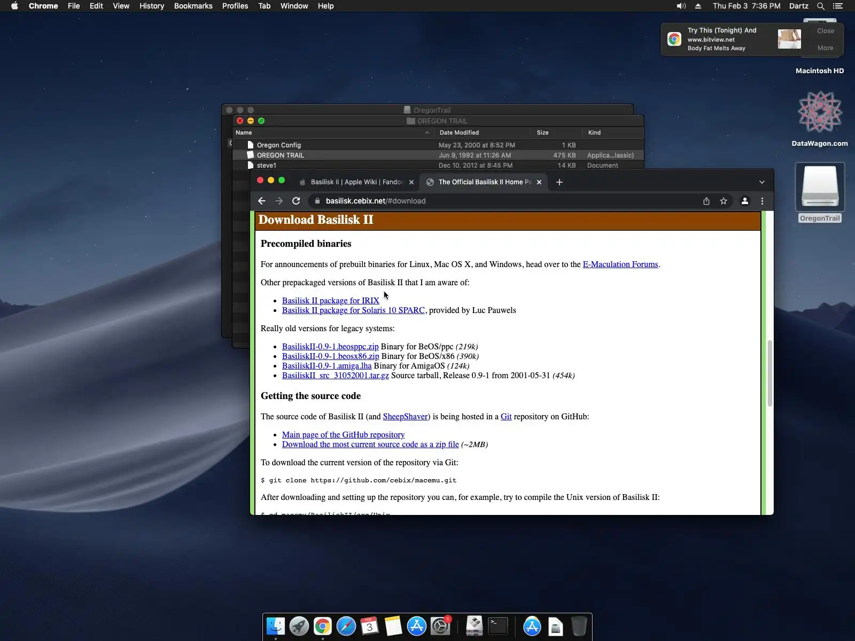This screenshot has width=855, height=641.
Task: Select the Official Basilisk II Home Page tab
Action: tap(484, 182)
